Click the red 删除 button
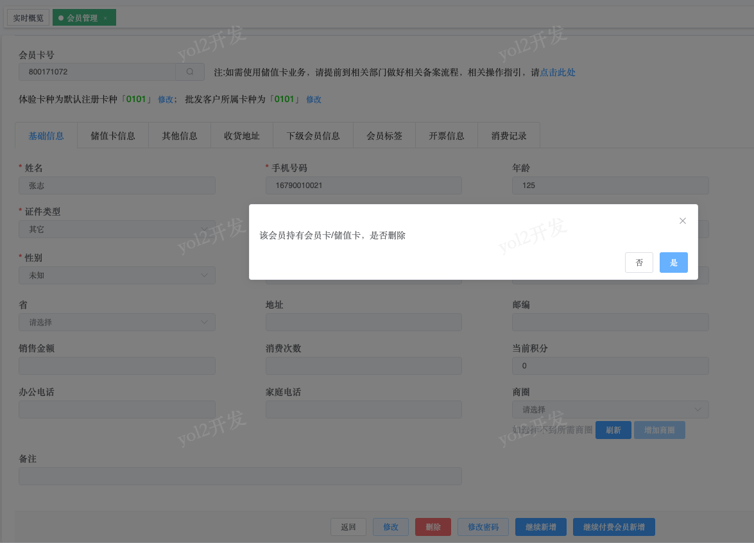Screen dimensions: 754x543 pyautogui.click(x=433, y=527)
